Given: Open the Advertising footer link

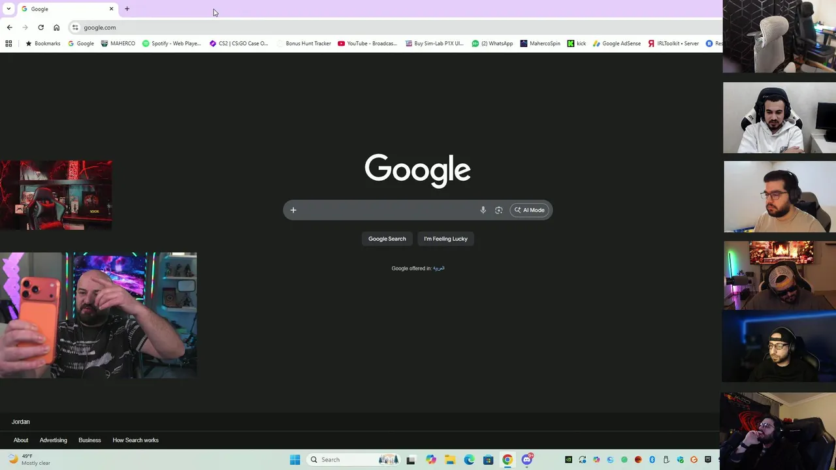Looking at the screenshot, I should coord(54,440).
